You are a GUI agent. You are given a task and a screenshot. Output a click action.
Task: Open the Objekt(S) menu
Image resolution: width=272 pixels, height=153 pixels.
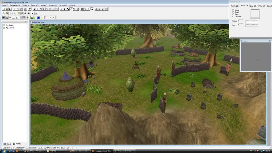pyautogui.click(x=25, y=5)
